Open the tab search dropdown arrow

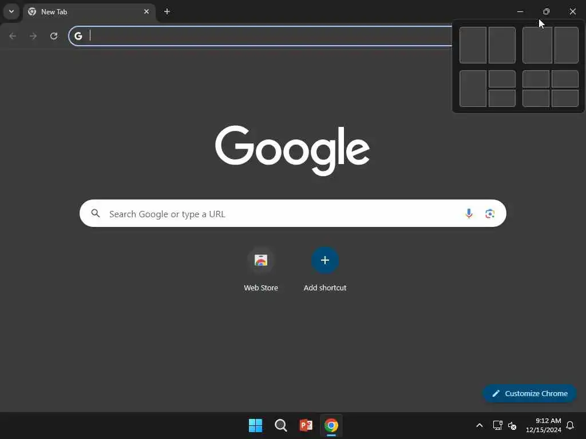pos(11,11)
